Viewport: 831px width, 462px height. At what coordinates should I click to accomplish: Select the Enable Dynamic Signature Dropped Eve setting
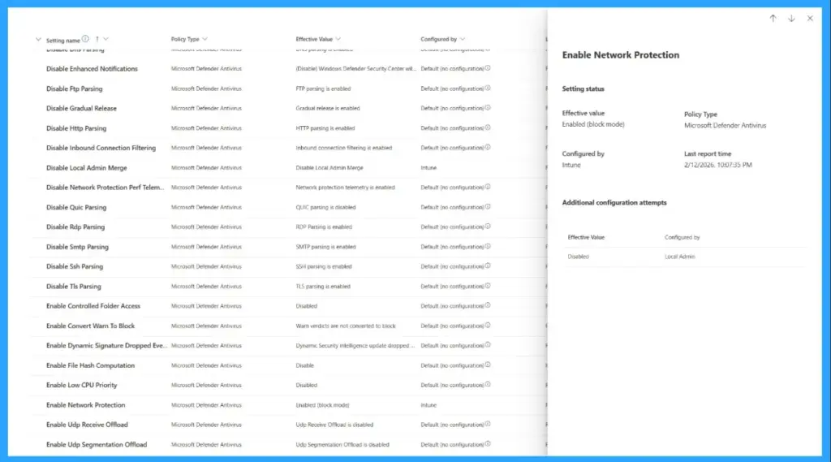(106, 345)
